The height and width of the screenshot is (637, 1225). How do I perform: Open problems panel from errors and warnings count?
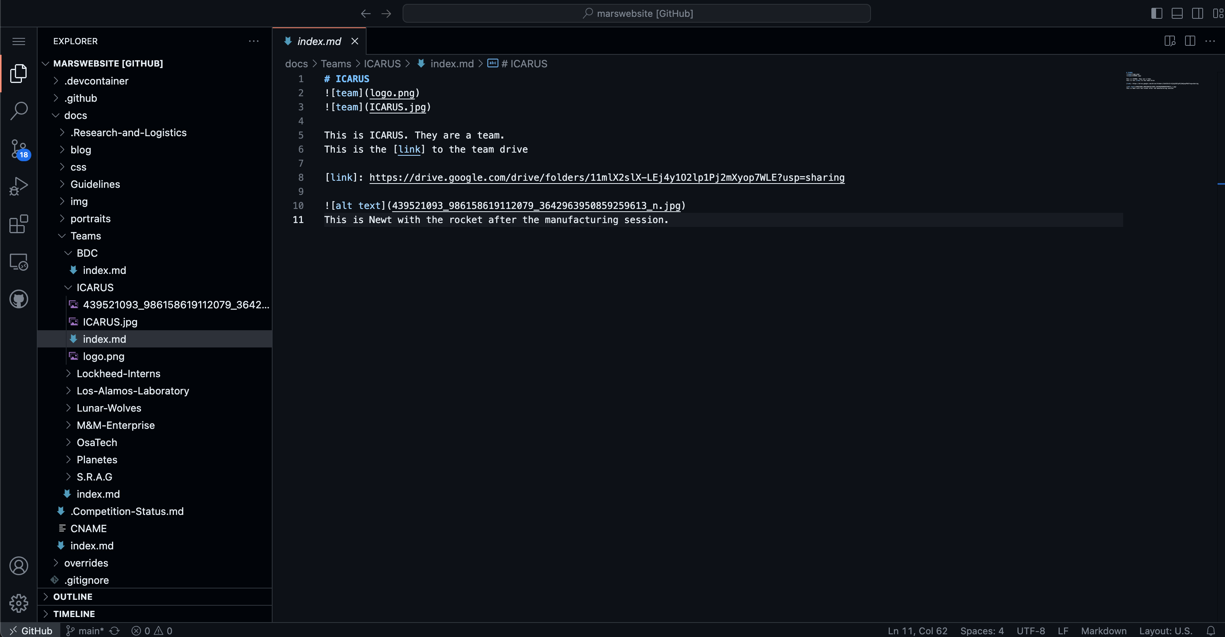[x=152, y=630]
